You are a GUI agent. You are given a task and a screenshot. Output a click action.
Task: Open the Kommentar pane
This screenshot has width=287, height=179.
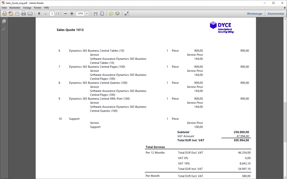[276, 13]
